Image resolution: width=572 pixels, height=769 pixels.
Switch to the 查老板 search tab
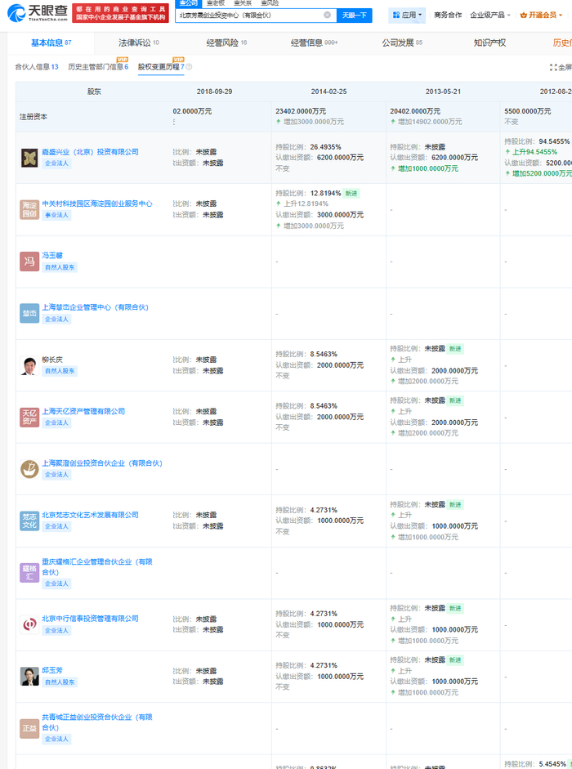pyautogui.click(x=216, y=3)
